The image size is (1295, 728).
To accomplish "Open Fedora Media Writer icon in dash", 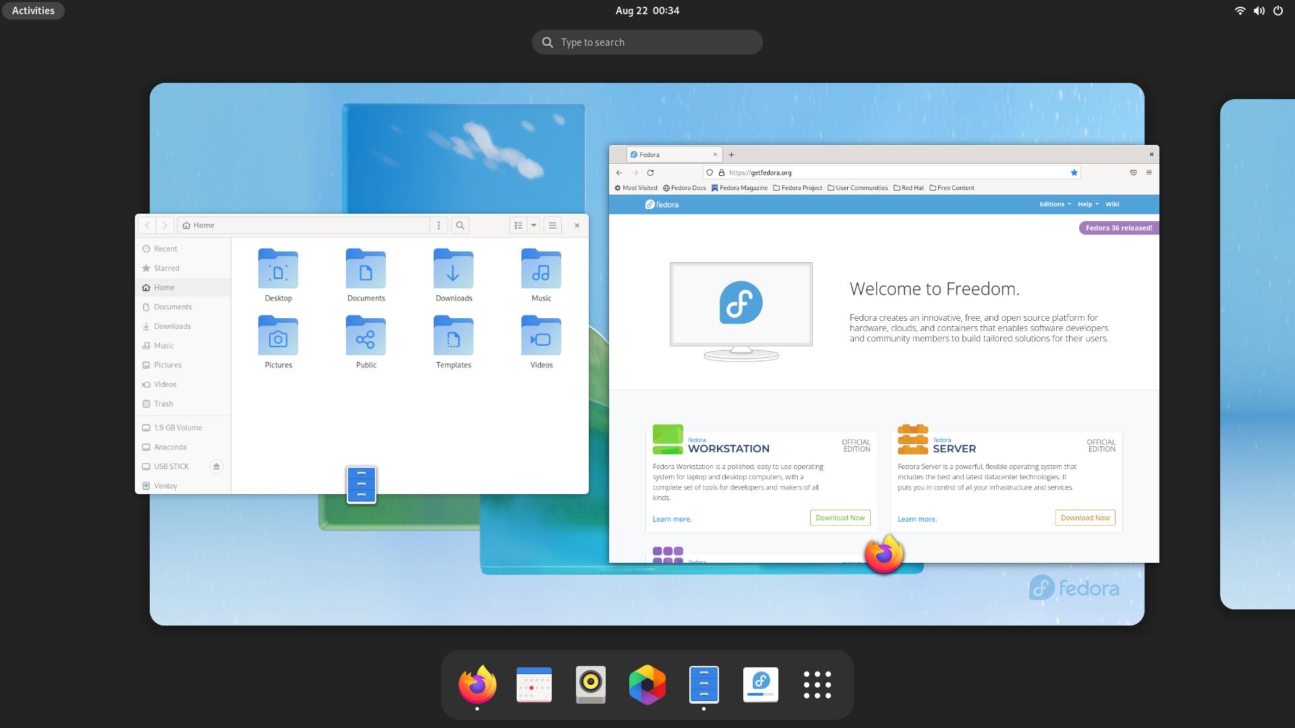I will (x=760, y=684).
